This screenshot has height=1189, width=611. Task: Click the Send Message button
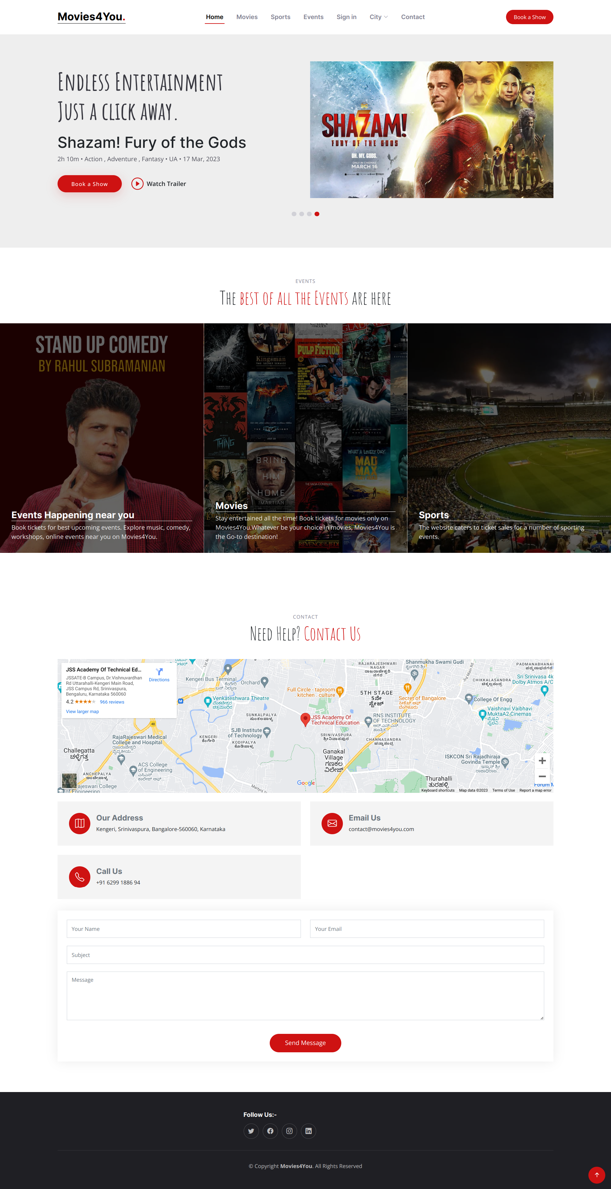pos(305,1043)
